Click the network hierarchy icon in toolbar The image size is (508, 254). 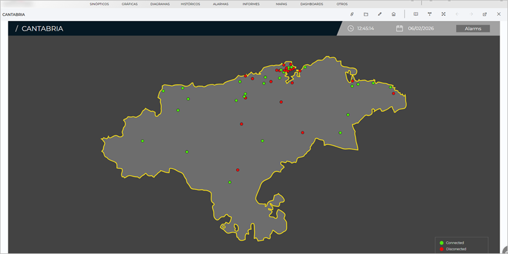(429, 14)
